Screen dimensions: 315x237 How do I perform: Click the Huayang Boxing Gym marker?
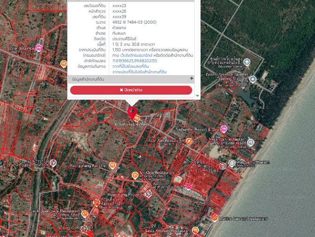coord(86,229)
